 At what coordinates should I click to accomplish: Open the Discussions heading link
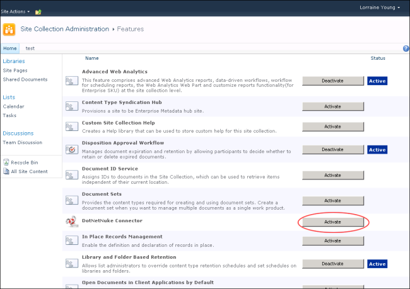click(x=18, y=133)
